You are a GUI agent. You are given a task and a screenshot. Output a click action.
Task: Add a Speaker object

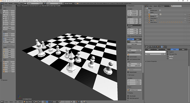(9, 70)
